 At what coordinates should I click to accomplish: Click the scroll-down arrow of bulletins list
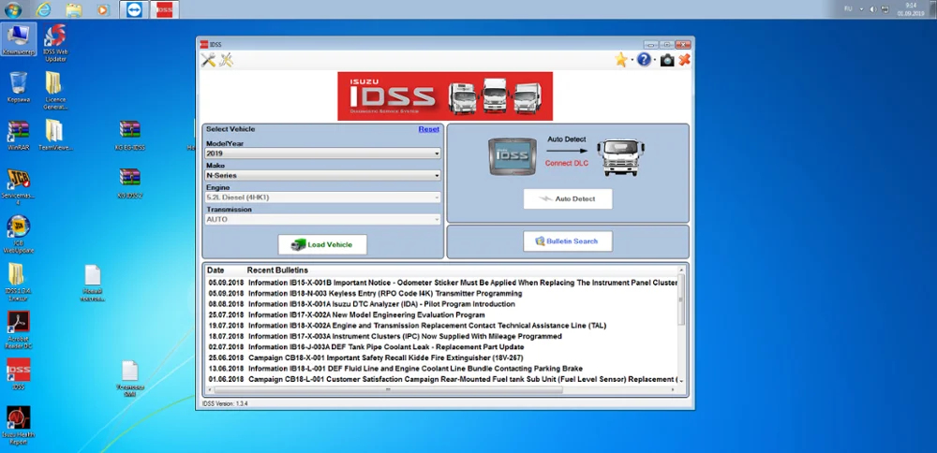(681, 381)
